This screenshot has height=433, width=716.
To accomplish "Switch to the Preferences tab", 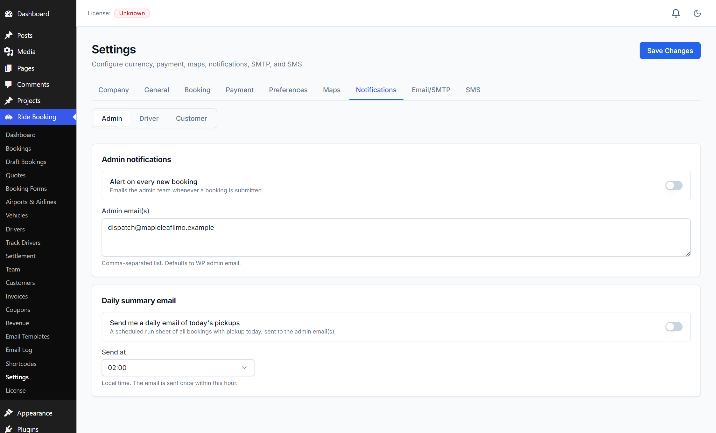I will [x=288, y=90].
